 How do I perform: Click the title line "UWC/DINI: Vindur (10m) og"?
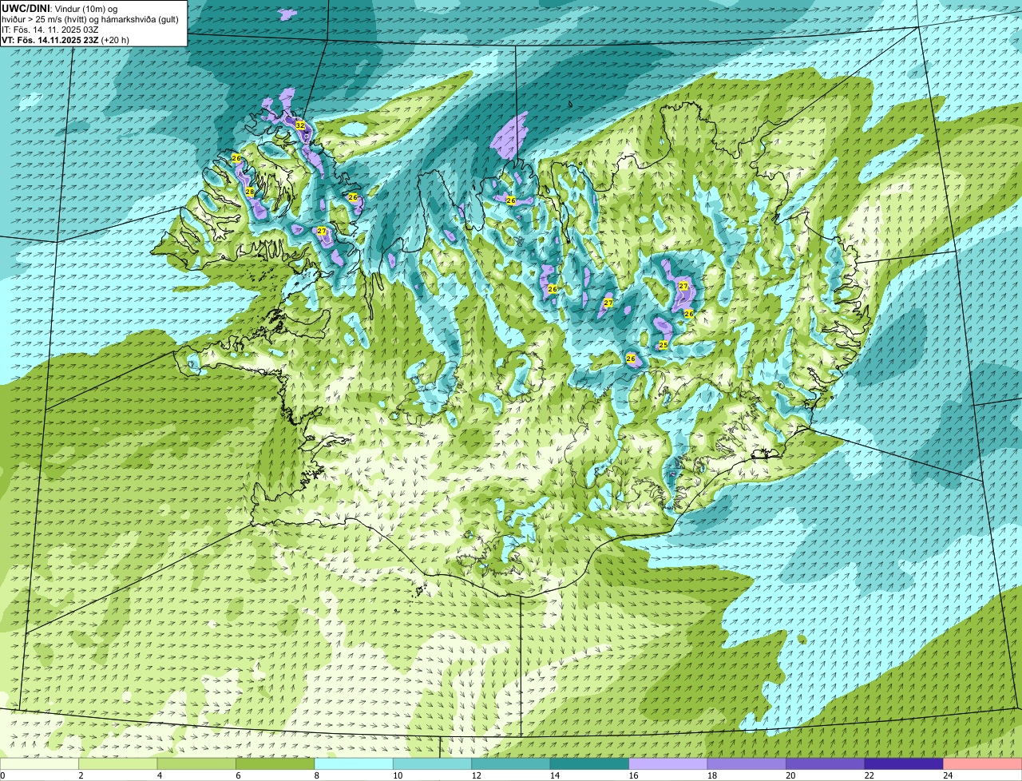tap(60, 8)
